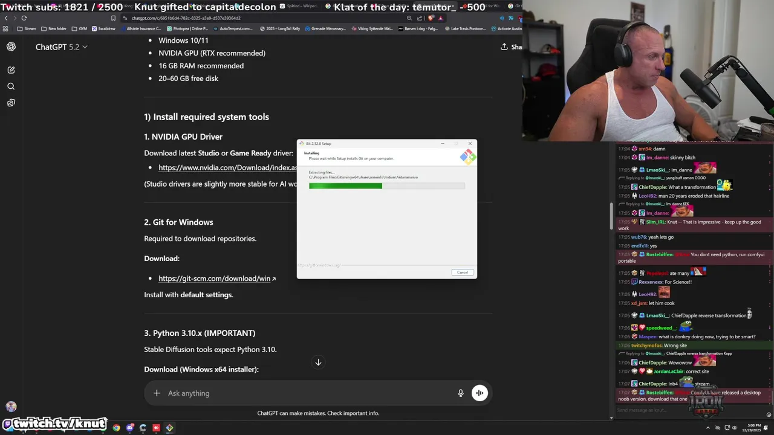
Task: Open the notifications icon in system tray
Action: coord(766,428)
